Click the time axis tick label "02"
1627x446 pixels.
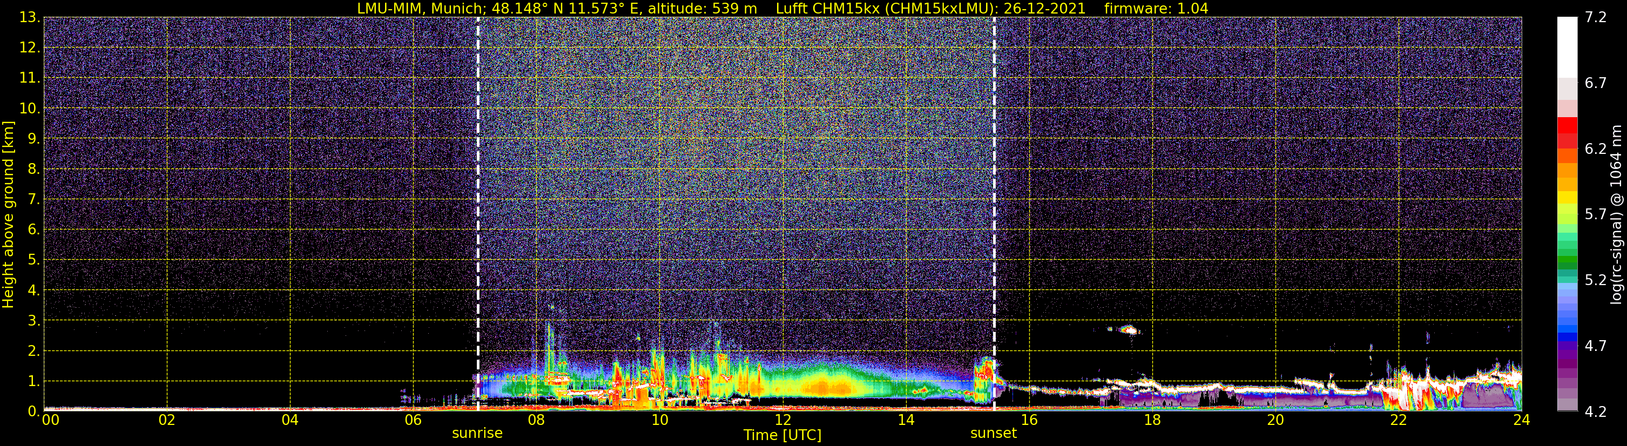click(x=167, y=421)
